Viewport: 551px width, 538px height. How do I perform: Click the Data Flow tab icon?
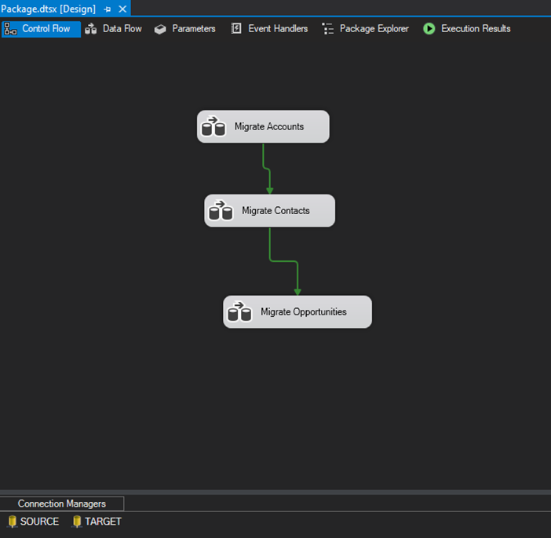pos(91,29)
